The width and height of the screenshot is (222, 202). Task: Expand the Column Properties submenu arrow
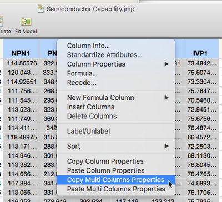(167, 64)
